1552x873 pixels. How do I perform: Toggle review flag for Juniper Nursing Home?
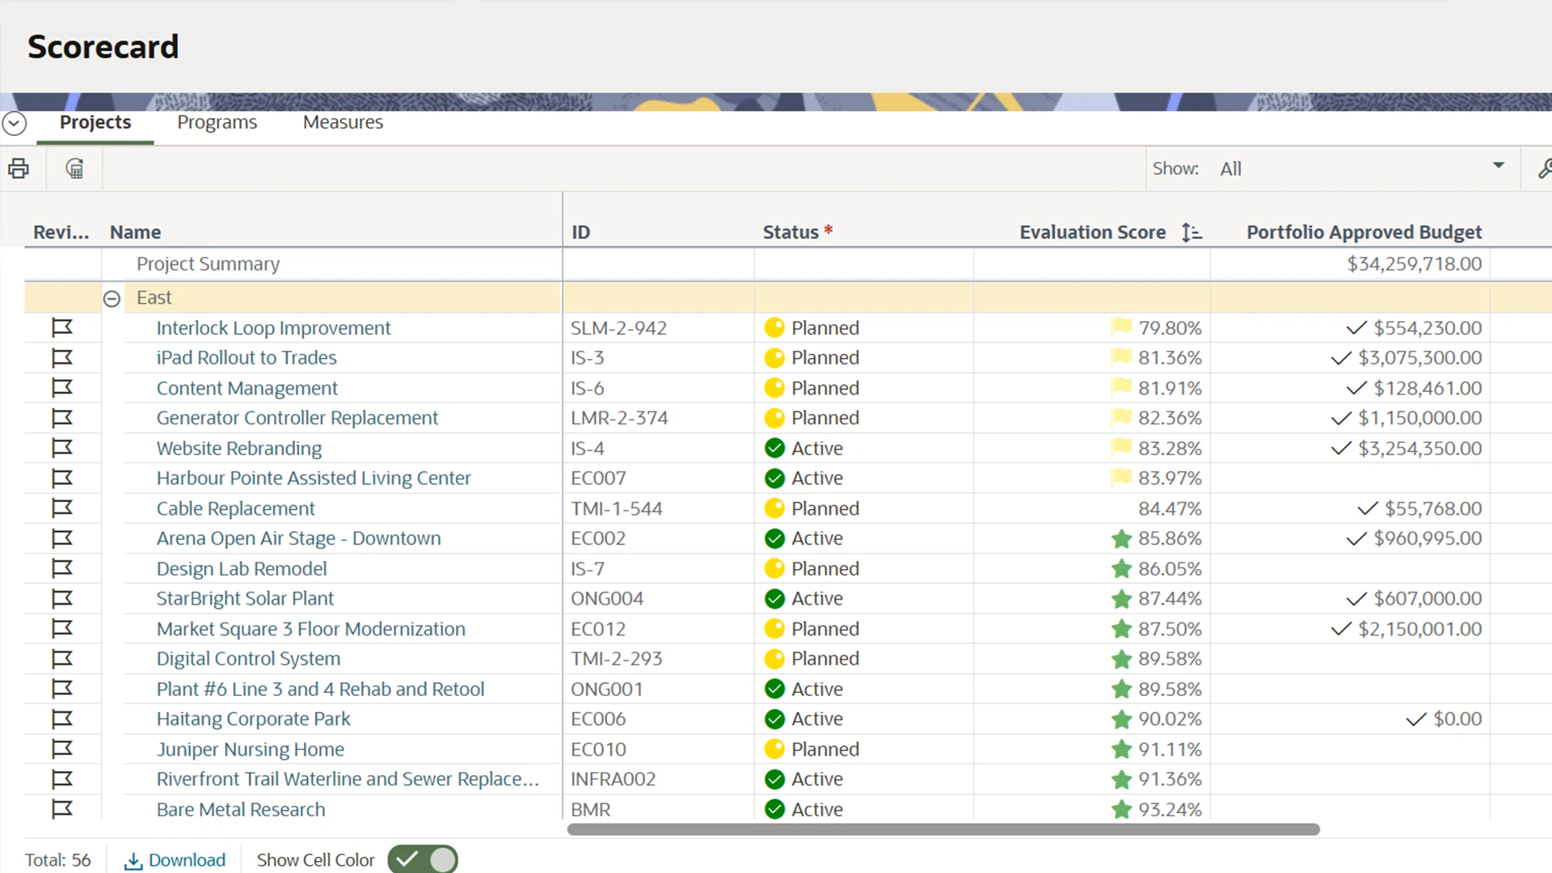(x=62, y=749)
